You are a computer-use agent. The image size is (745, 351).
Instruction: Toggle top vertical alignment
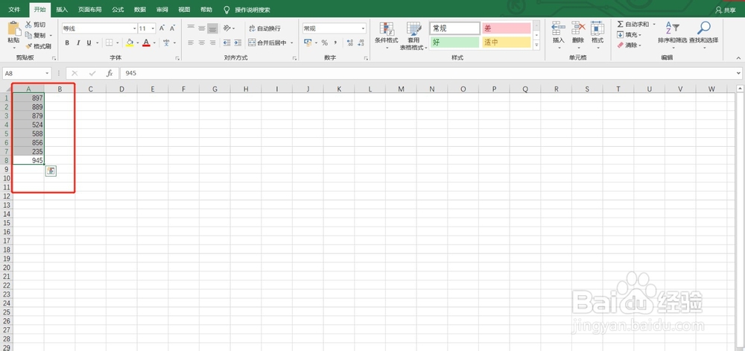click(x=191, y=28)
